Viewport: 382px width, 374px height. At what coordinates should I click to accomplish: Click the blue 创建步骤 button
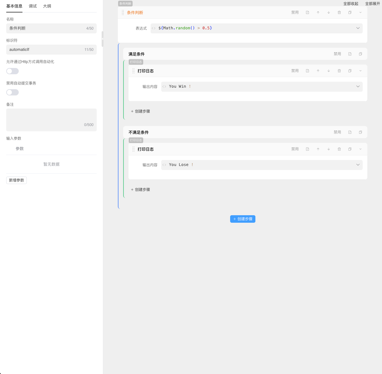pos(243,219)
